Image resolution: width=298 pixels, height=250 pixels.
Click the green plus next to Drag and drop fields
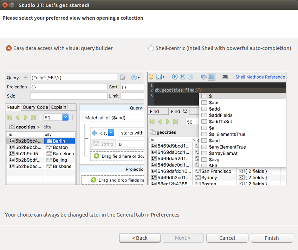click(x=93, y=180)
